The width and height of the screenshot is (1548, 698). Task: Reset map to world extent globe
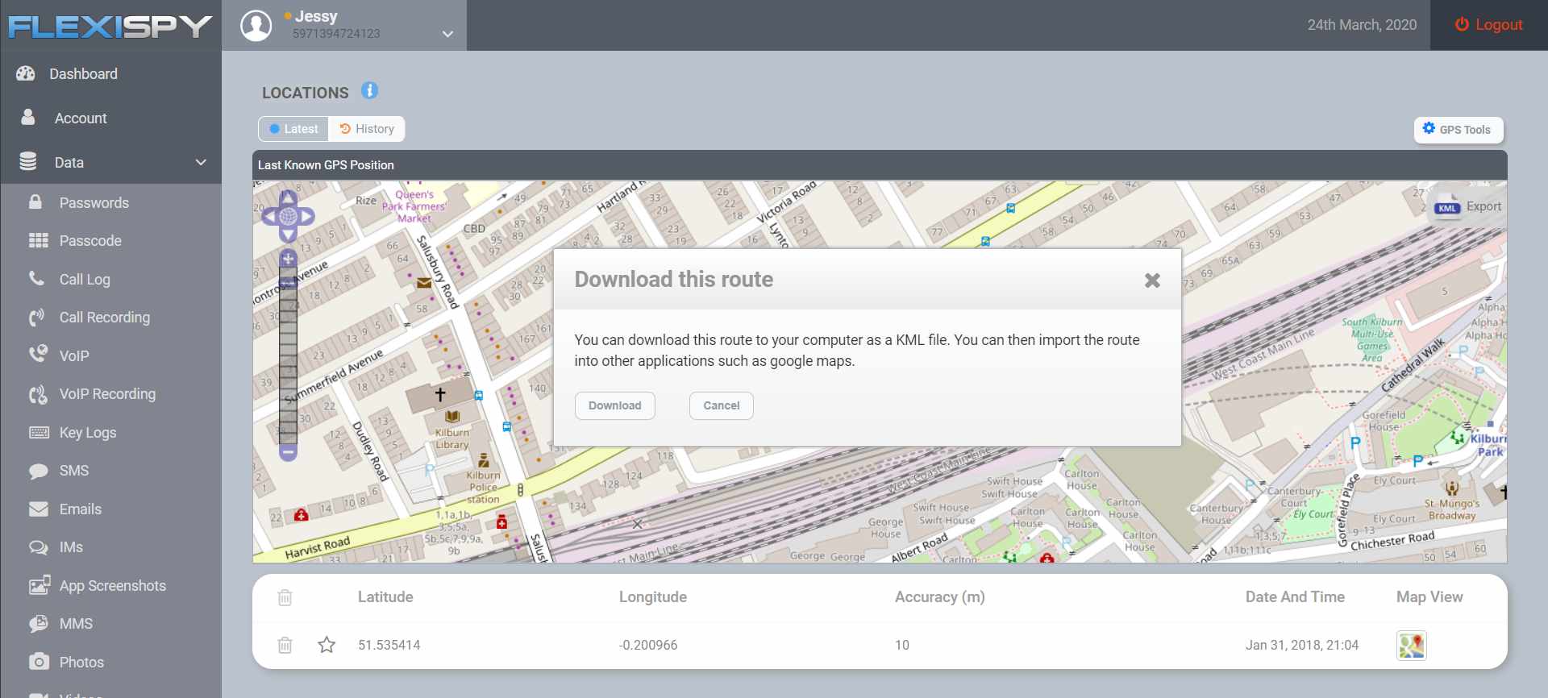coord(288,216)
